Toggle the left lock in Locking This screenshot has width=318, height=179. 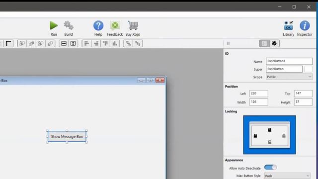255,136
